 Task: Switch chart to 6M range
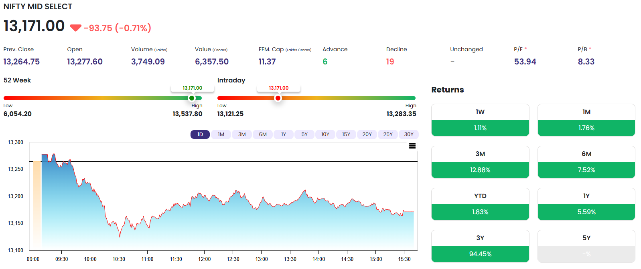click(x=263, y=134)
